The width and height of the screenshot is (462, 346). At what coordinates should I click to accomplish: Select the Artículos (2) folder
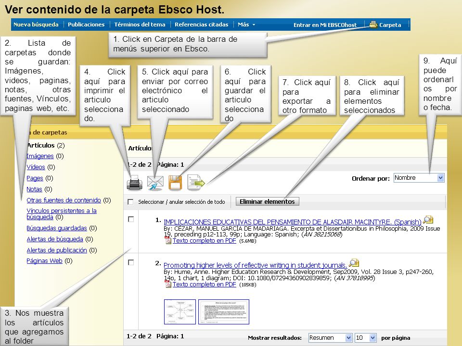click(x=46, y=145)
